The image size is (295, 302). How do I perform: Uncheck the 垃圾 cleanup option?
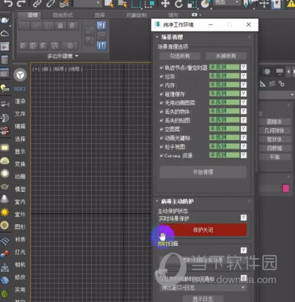(162, 76)
